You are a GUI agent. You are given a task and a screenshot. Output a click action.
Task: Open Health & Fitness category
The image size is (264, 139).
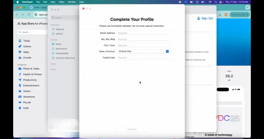[x=32, y=74]
